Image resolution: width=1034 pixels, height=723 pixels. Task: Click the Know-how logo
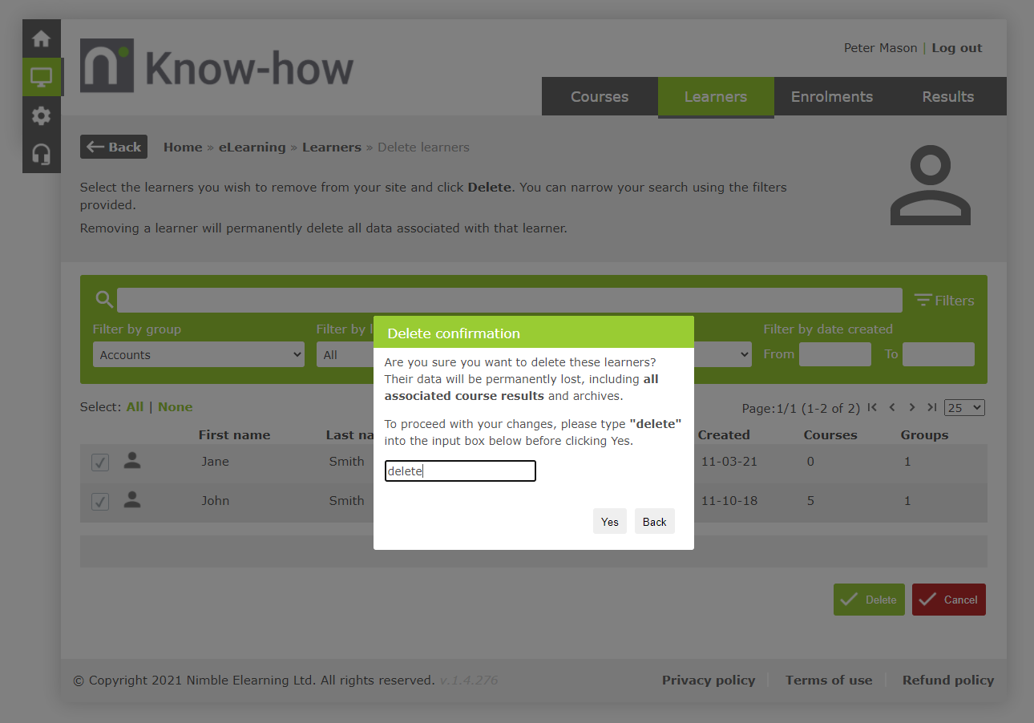pos(216,66)
